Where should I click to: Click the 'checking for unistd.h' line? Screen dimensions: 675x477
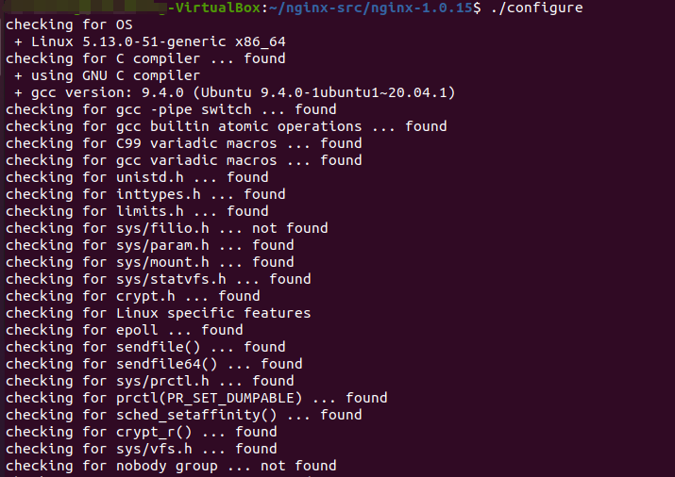pos(137,177)
